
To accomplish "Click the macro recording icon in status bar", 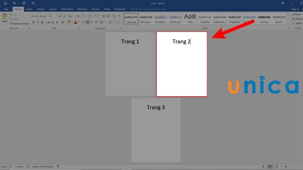I will 58,167.
